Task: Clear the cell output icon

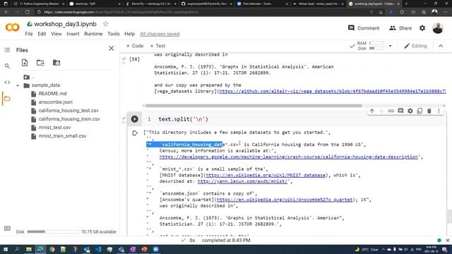Action: [x=135, y=133]
